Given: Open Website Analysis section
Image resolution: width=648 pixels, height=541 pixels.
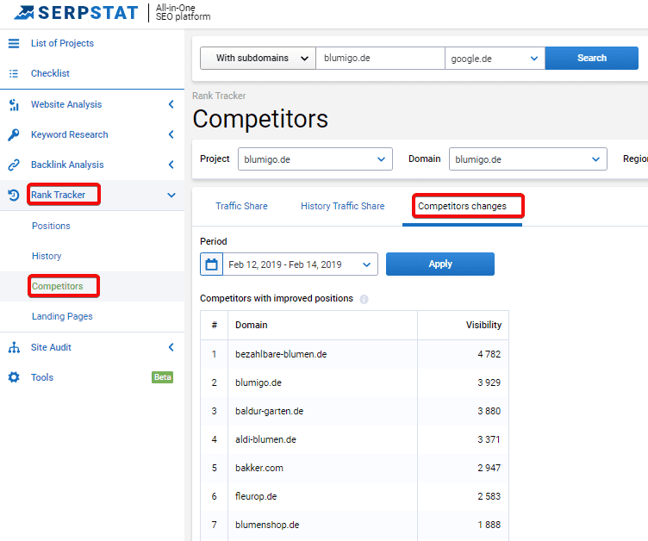Looking at the screenshot, I should [x=66, y=104].
